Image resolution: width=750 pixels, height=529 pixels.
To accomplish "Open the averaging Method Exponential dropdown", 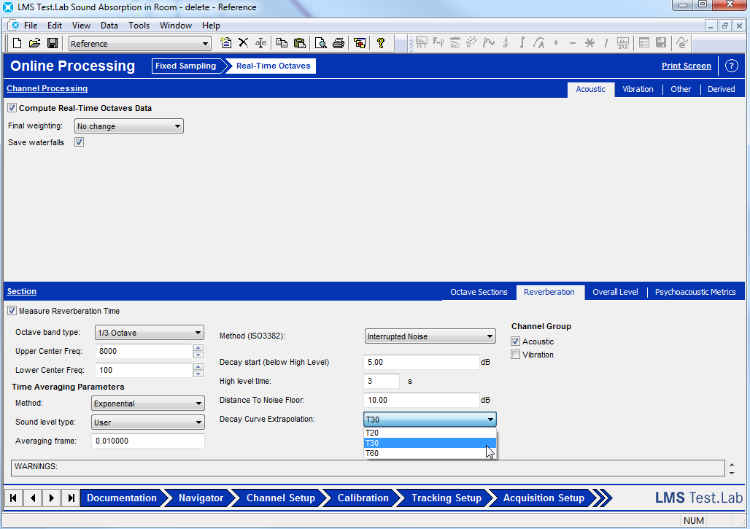I will click(148, 403).
